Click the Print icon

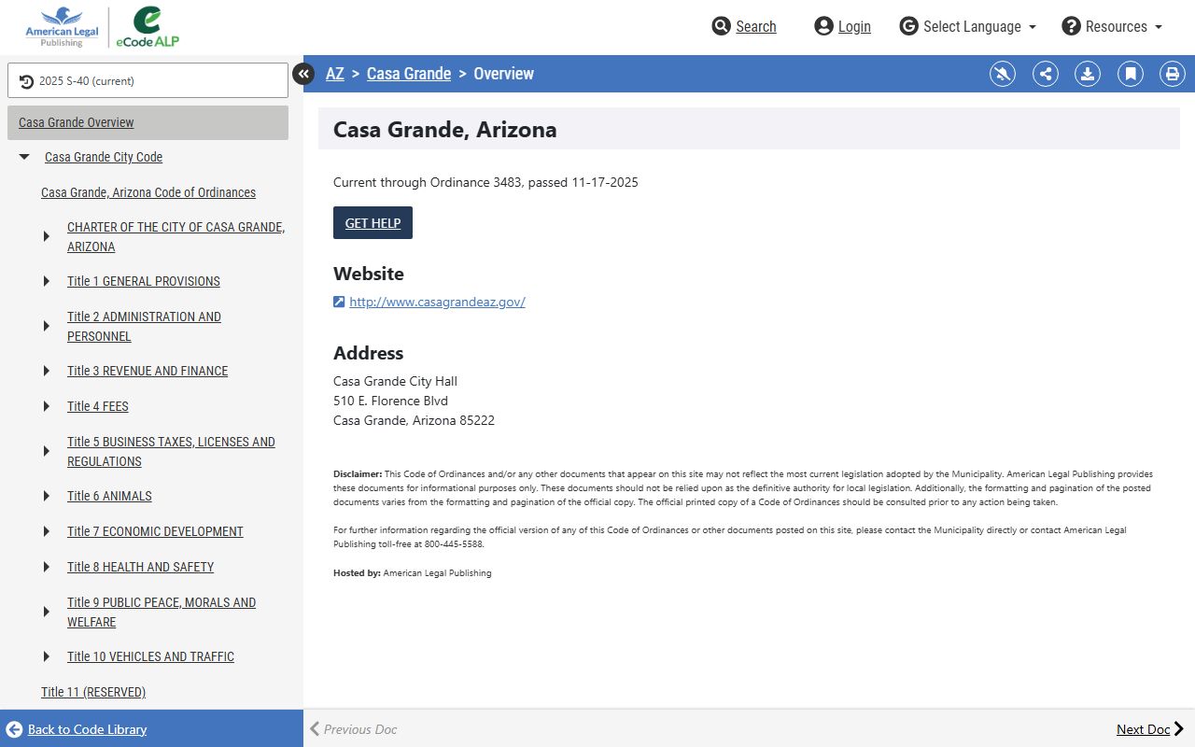1173,74
